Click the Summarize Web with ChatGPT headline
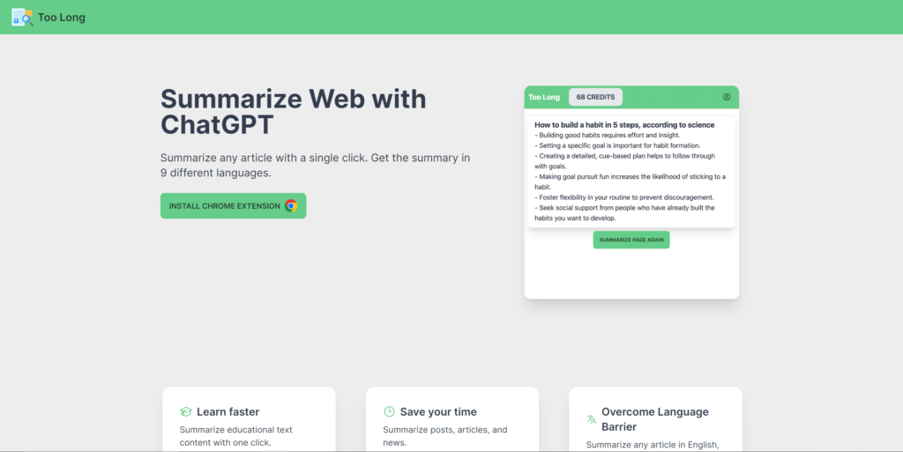Viewport: 903px width, 452px height. [x=293, y=111]
